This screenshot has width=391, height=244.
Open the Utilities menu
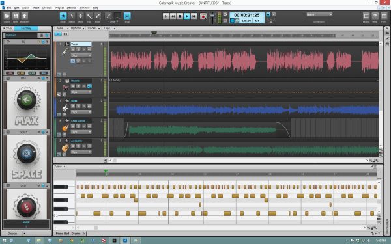click(x=72, y=8)
